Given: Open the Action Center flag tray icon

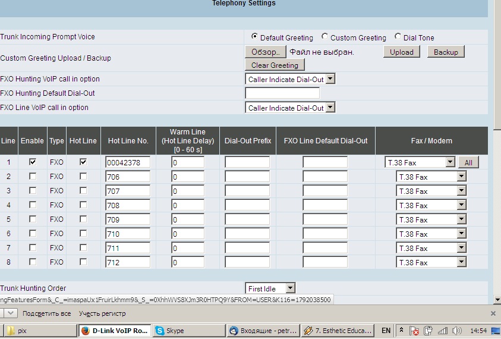Looking at the screenshot, I should (414, 330).
